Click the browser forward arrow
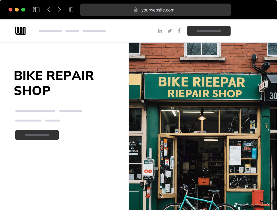This screenshot has height=210, width=277. tap(60, 9)
